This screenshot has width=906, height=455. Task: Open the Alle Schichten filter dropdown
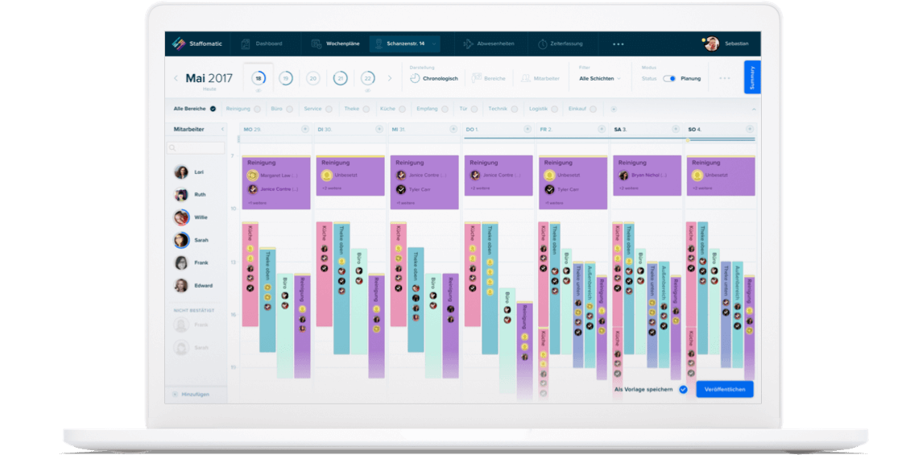click(x=601, y=79)
